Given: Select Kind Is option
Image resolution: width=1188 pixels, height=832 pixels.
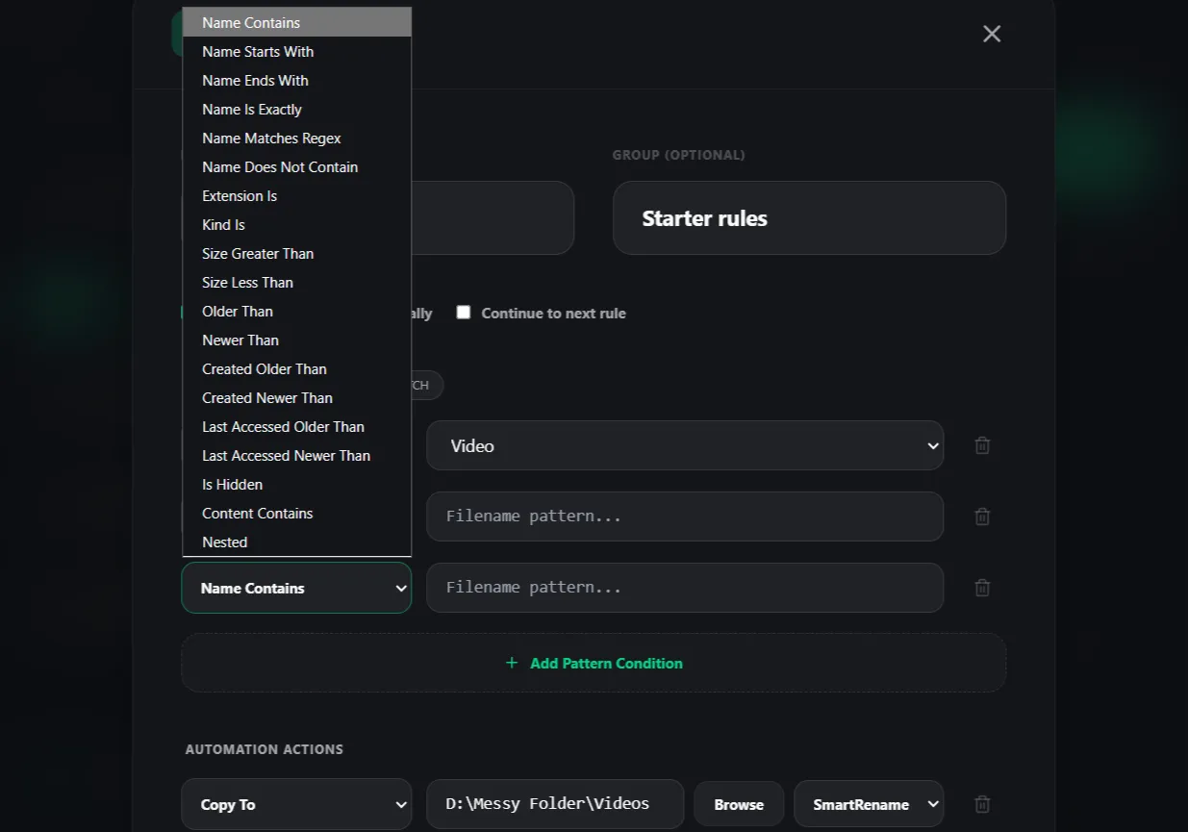Looking at the screenshot, I should pyautogui.click(x=296, y=224).
